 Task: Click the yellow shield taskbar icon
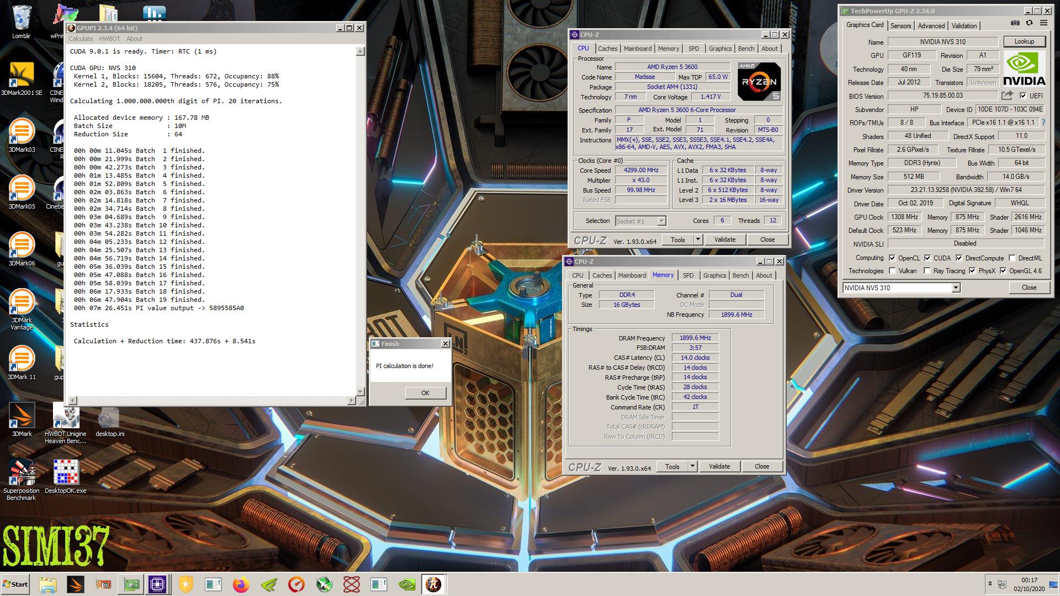click(x=185, y=584)
